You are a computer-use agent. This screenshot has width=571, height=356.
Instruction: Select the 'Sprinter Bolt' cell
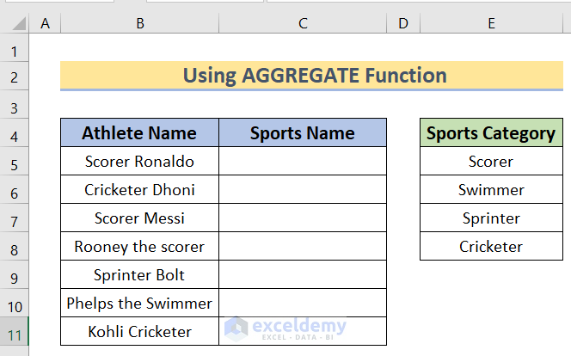click(x=139, y=275)
